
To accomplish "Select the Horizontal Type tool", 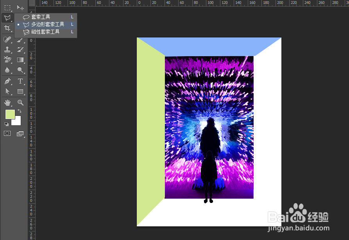I will (20, 81).
